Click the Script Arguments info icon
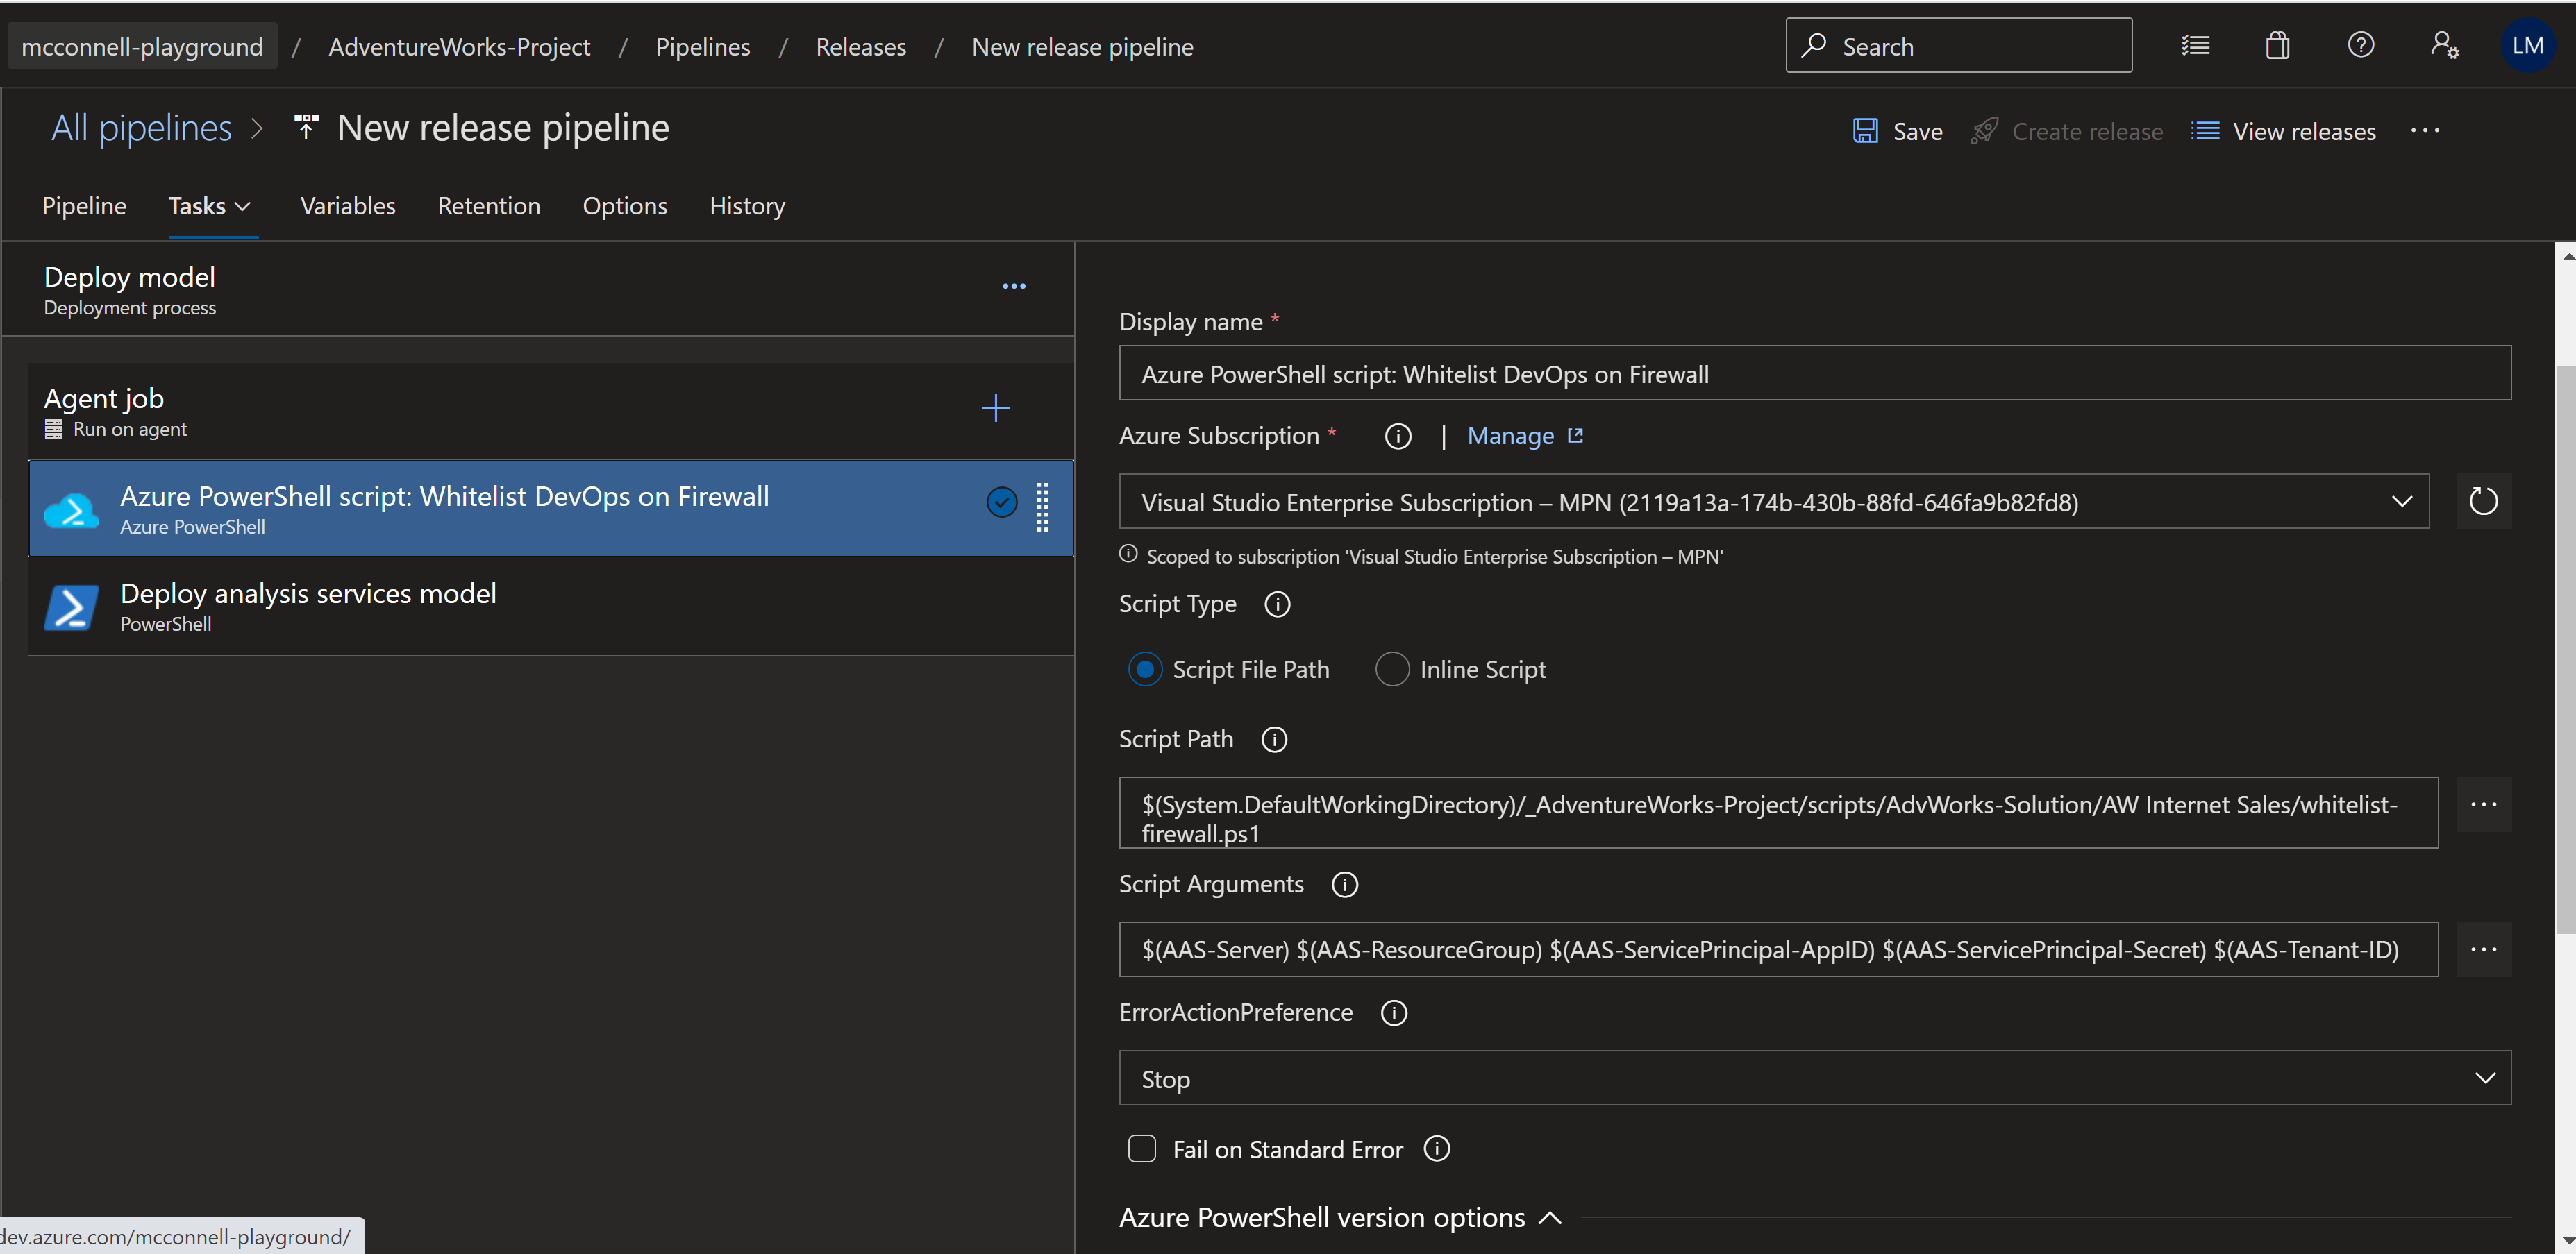Viewport: 2576px width, 1254px height. click(1345, 884)
